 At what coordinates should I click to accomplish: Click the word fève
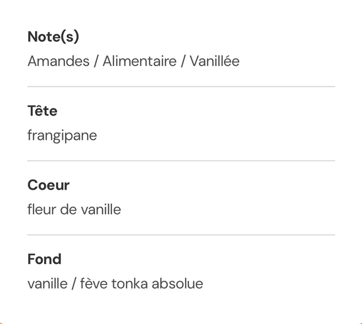[94, 283]
